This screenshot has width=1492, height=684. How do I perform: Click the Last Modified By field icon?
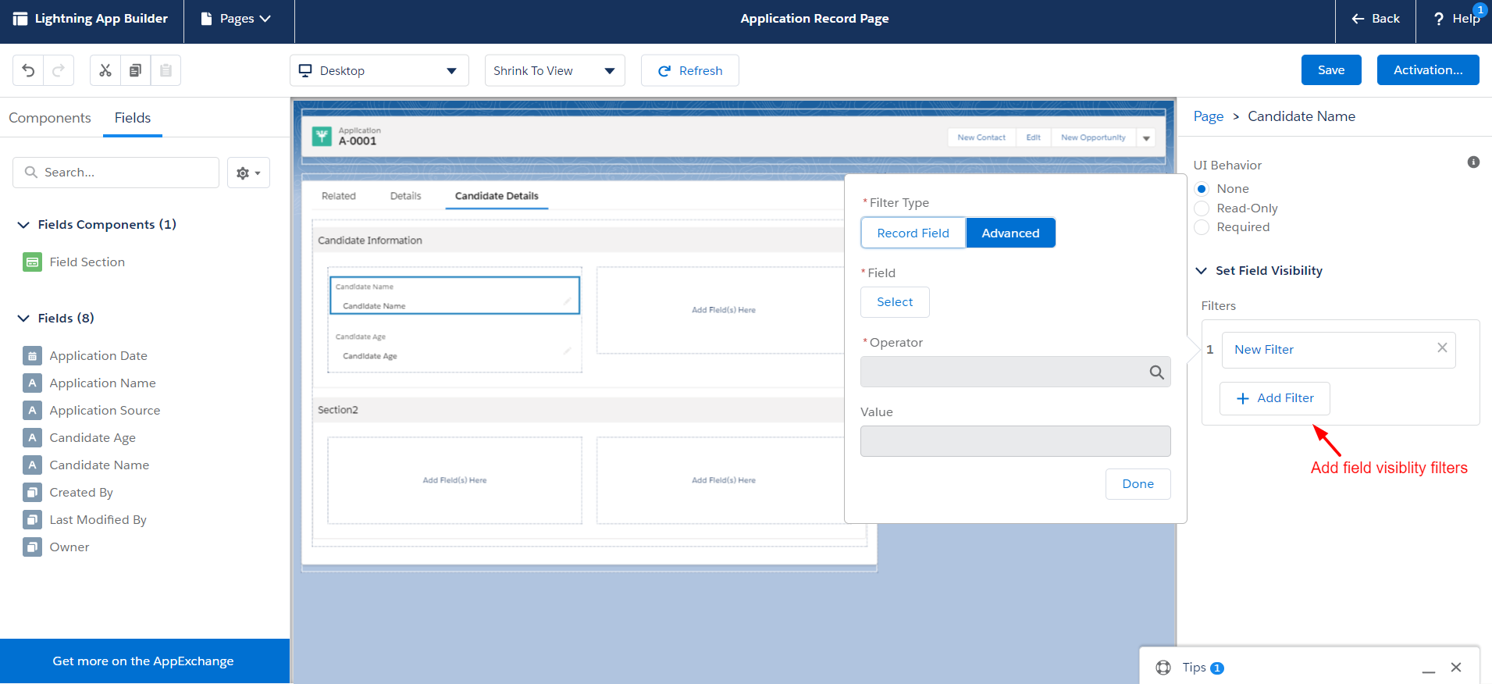pos(32,520)
